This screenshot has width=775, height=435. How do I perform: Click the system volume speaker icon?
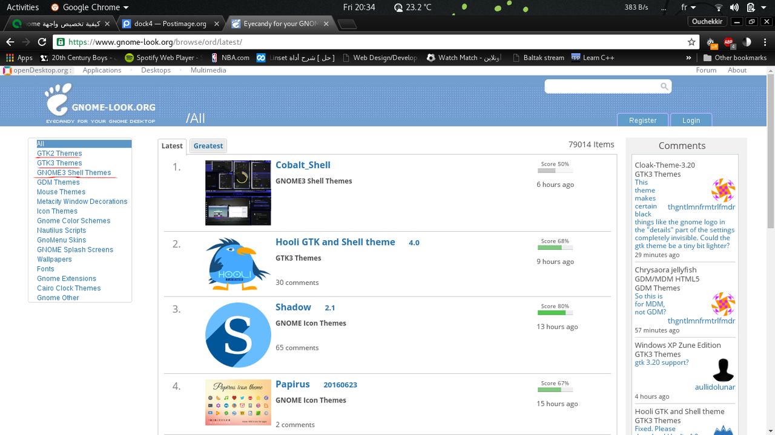pos(734,7)
